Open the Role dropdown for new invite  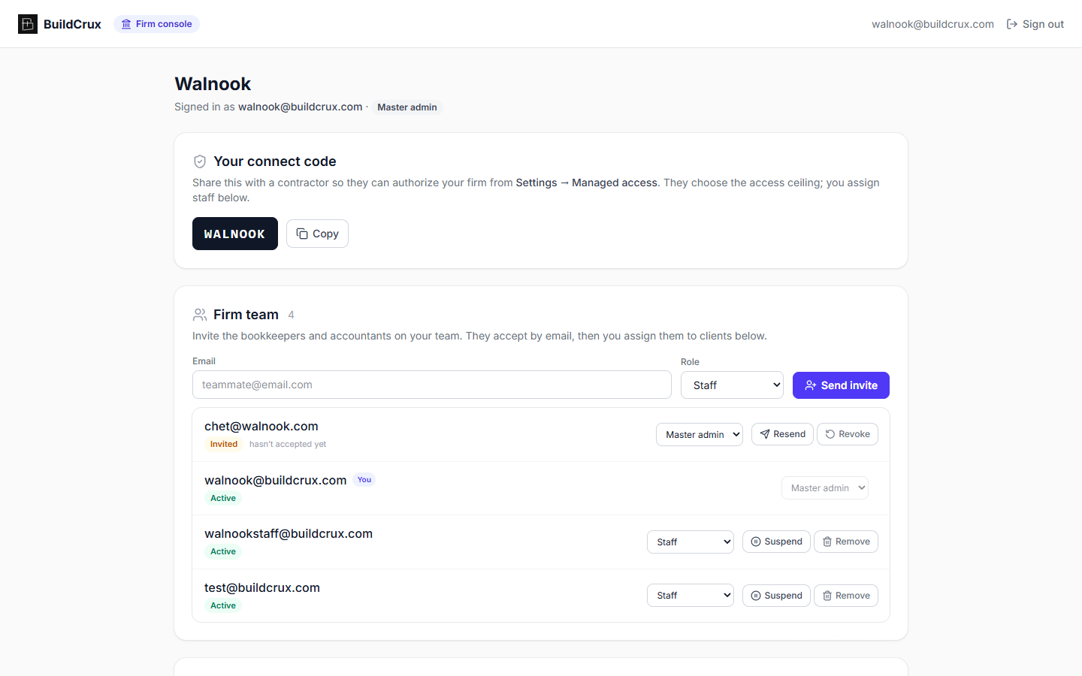(732, 385)
